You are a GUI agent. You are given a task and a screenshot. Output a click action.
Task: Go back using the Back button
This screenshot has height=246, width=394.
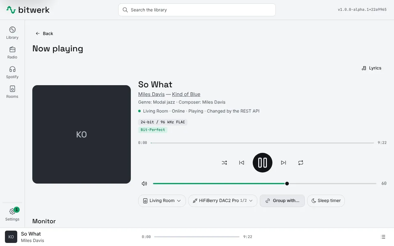(44, 34)
